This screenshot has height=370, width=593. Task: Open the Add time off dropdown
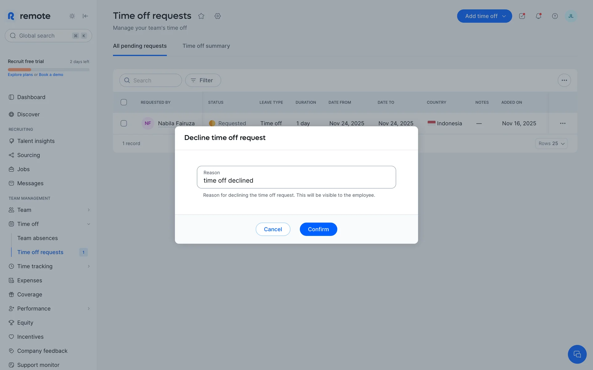484,16
